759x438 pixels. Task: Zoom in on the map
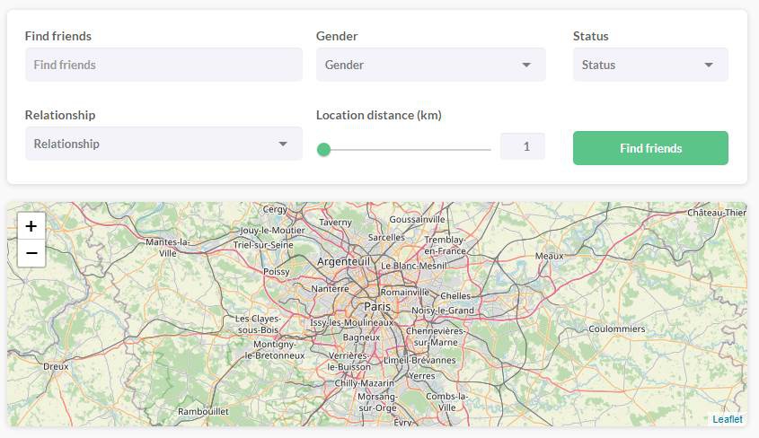click(31, 227)
